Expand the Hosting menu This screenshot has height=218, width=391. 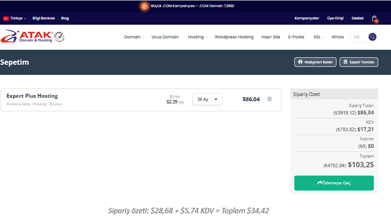click(x=198, y=37)
